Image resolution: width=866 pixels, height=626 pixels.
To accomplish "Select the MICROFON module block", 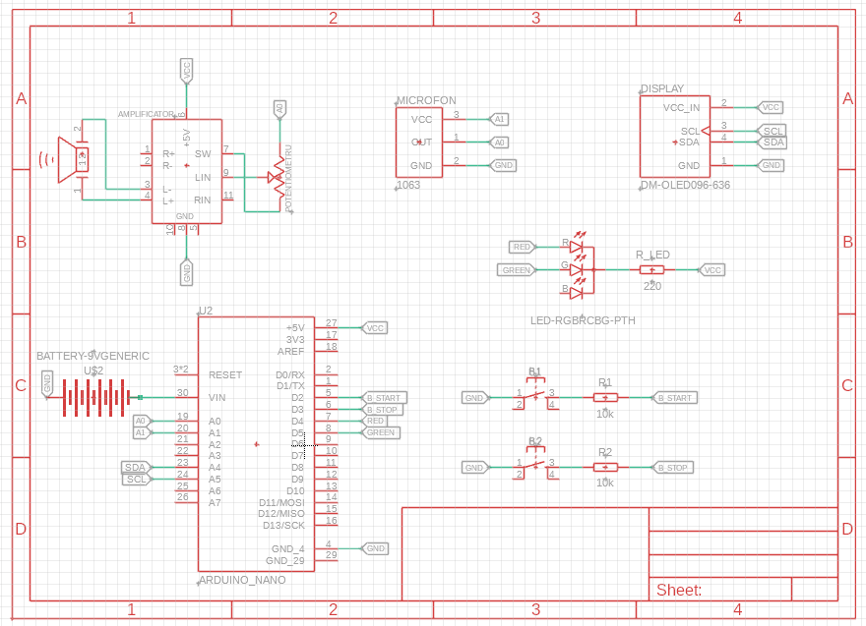I will click(419, 142).
